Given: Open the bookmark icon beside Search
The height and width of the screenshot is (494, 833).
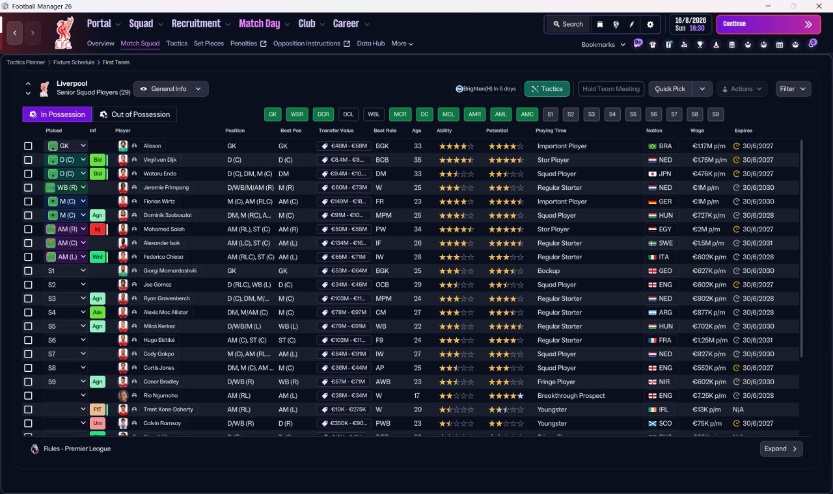Looking at the screenshot, I should 600,25.
